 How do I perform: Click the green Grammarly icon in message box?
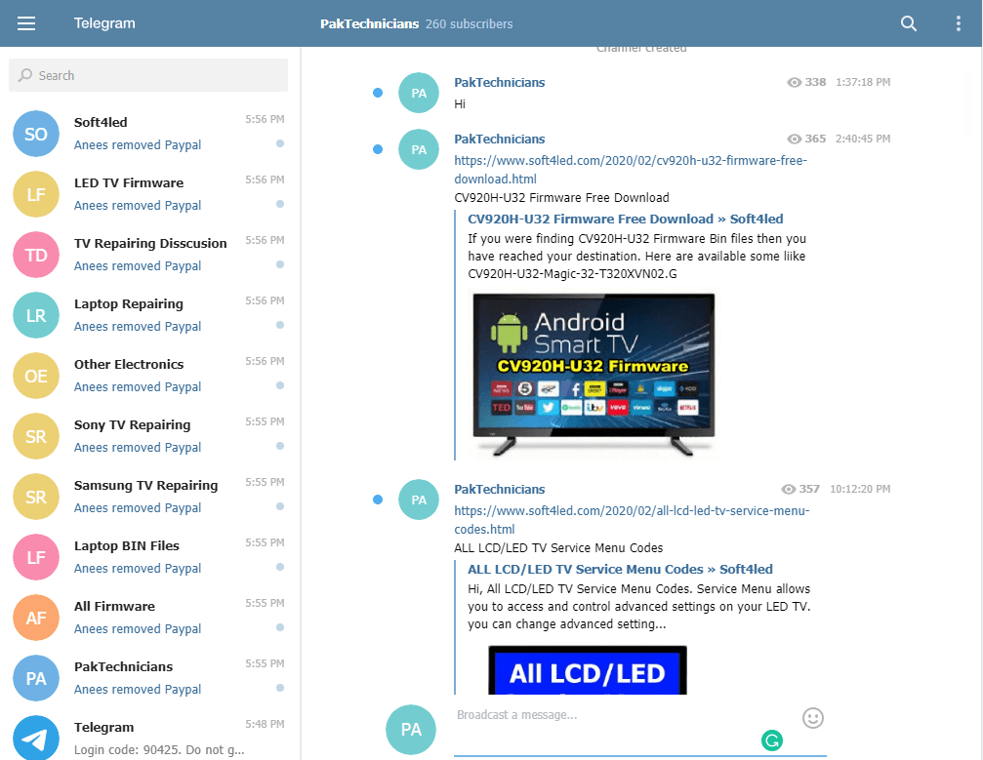pyautogui.click(x=772, y=740)
